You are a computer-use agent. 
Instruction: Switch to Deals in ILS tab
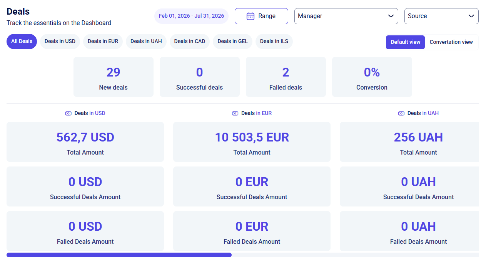pyautogui.click(x=274, y=42)
